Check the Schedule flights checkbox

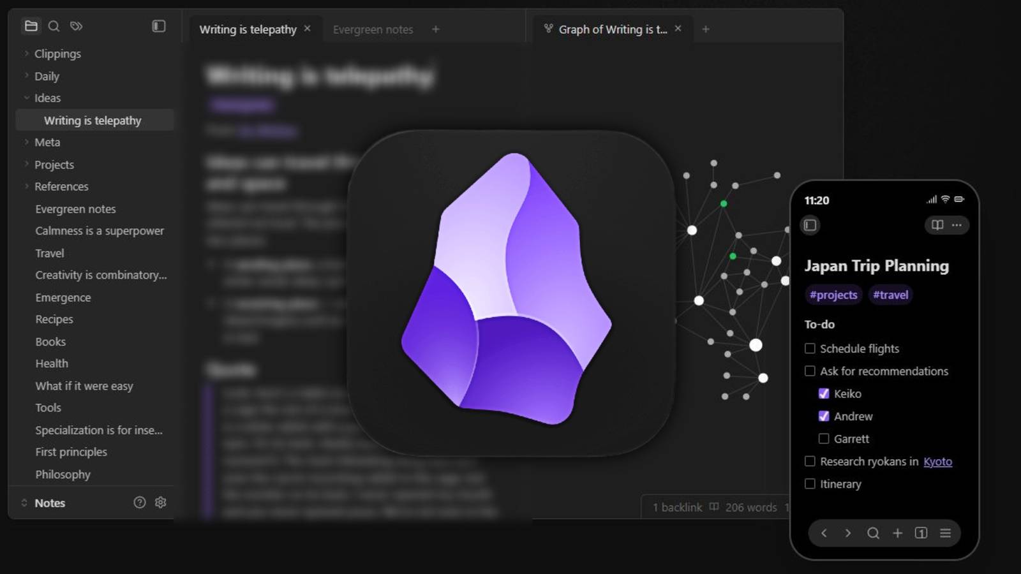pos(810,348)
